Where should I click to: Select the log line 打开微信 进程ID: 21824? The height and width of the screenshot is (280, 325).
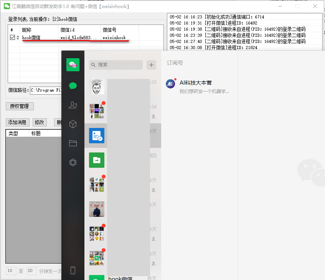tap(213, 47)
